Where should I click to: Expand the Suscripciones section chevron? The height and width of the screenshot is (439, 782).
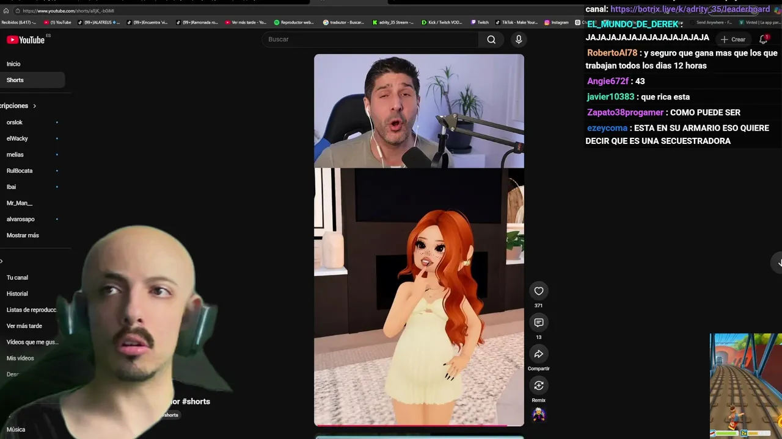[34, 106]
